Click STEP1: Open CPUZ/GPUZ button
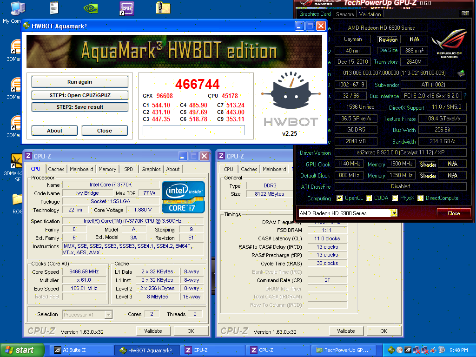 point(80,95)
